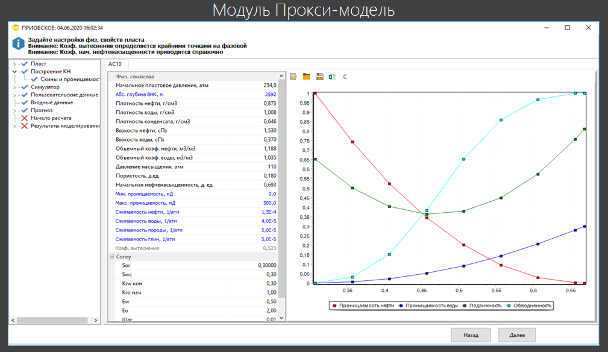Click the checkmark next to Прогноз
Screen dimensions: 608x352
tap(25, 110)
